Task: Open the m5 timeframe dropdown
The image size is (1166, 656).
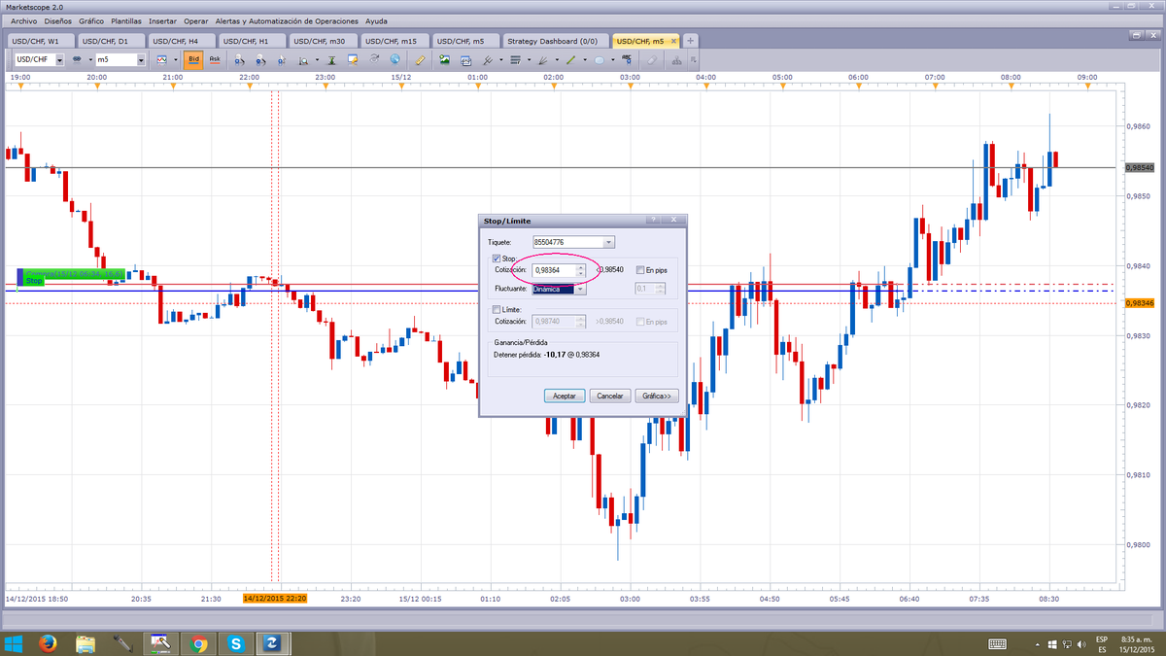Action: tap(141, 59)
